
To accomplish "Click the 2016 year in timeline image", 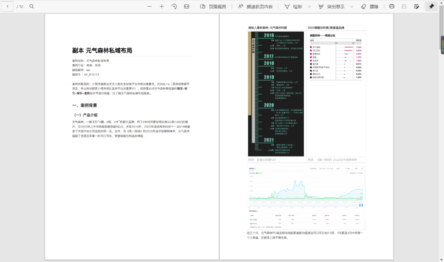I will point(269,35).
